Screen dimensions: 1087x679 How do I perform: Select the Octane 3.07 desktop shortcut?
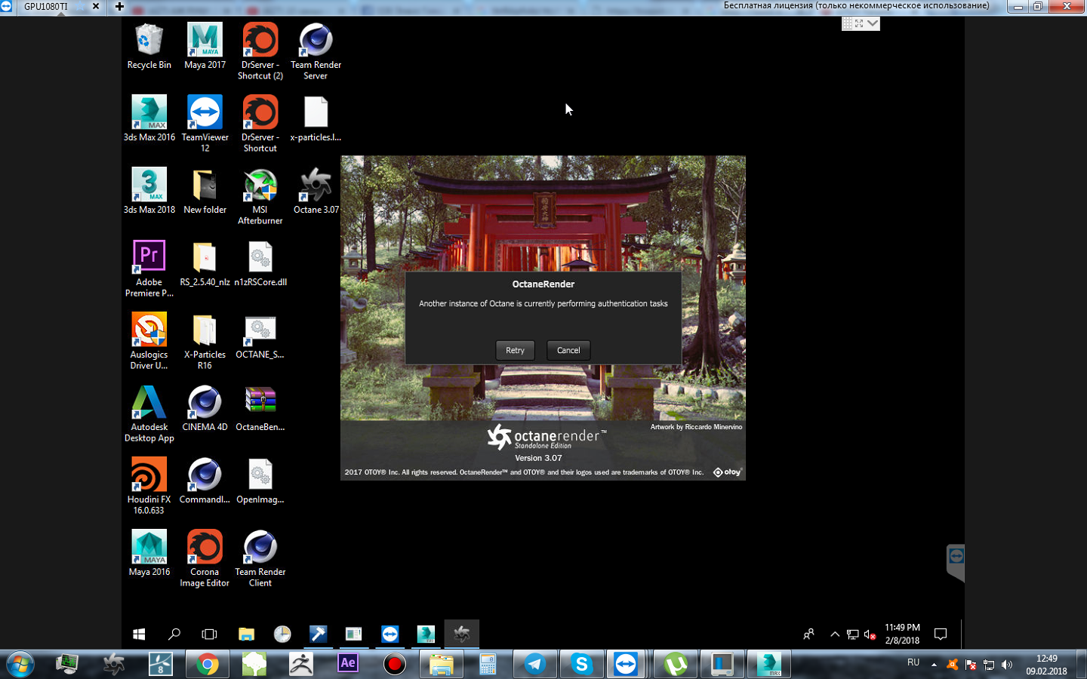(x=316, y=191)
